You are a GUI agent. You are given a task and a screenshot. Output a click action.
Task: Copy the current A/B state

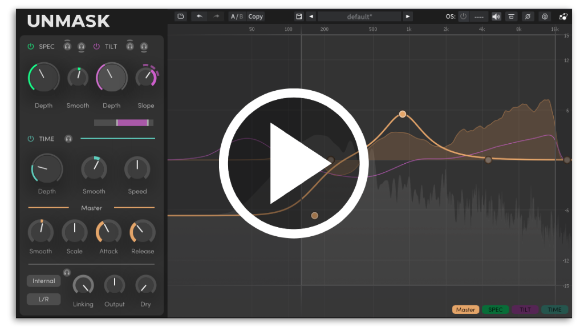(x=256, y=17)
